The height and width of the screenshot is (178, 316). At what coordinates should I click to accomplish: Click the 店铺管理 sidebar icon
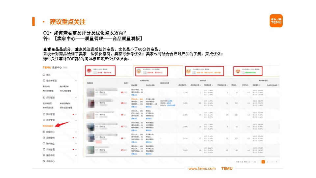coord(44,149)
